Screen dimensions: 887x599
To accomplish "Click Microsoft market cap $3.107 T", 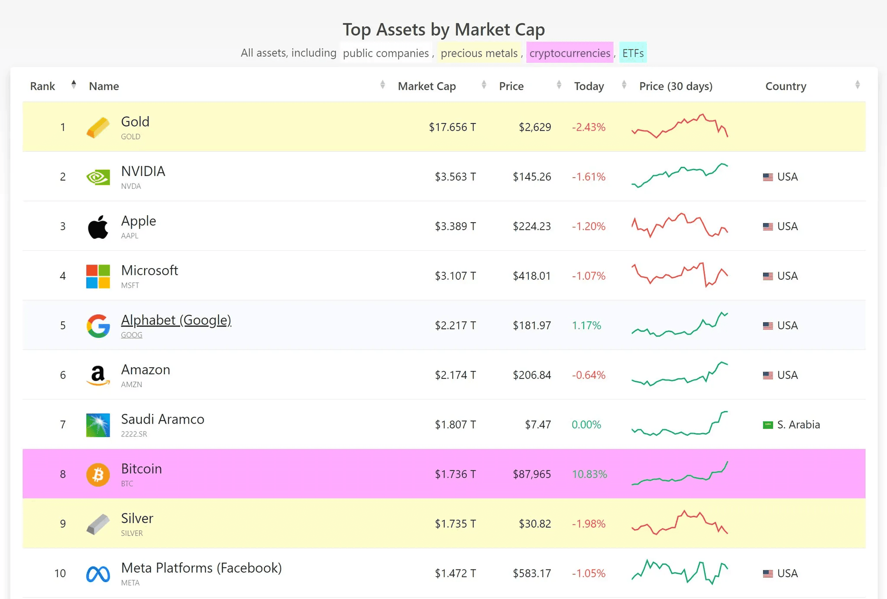I will coord(455,276).
